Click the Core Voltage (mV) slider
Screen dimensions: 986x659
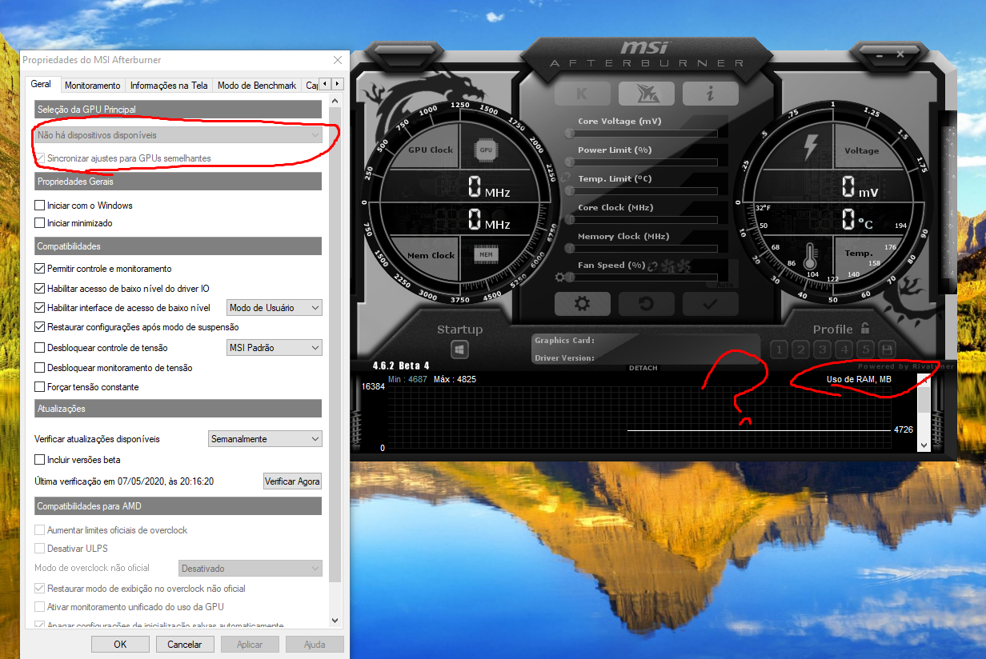pyautogui.click(x=643, y=134)
